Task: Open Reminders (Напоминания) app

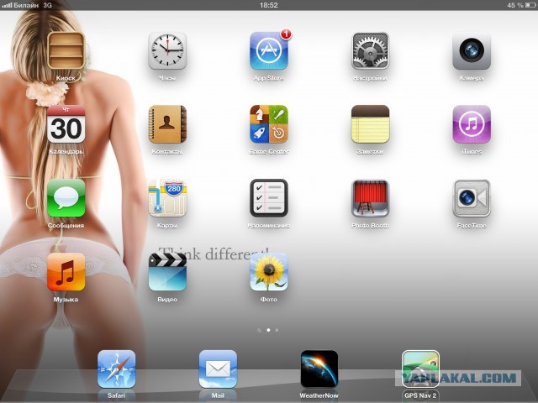Action: [269, 198]
